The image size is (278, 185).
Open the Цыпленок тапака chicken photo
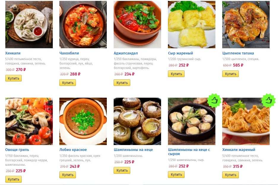click(x=246, y=24)
